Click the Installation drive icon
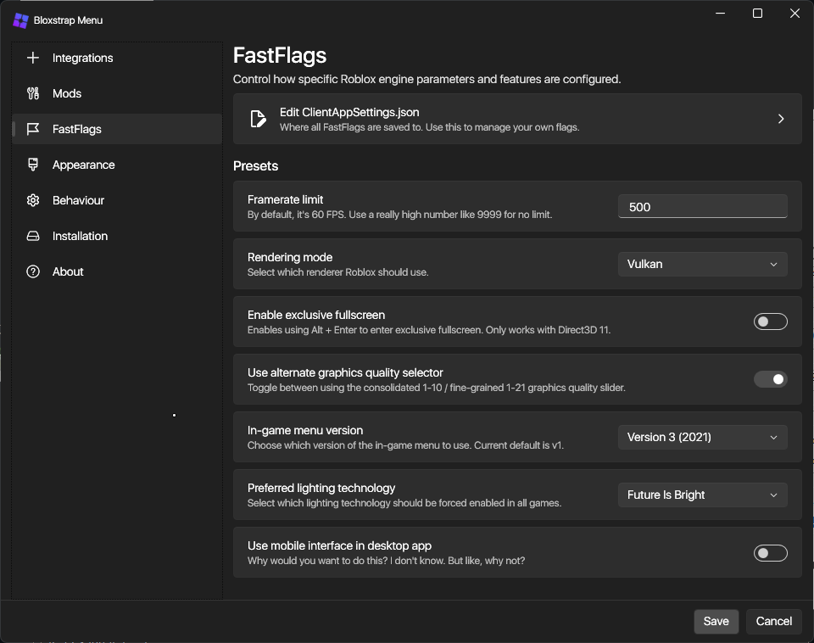Screen dimensions: 814x643 [33, 236]
